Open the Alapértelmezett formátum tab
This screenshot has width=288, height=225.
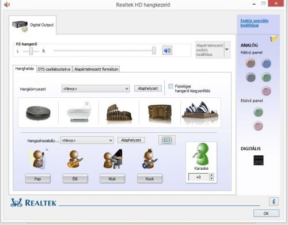pos(96,69)
